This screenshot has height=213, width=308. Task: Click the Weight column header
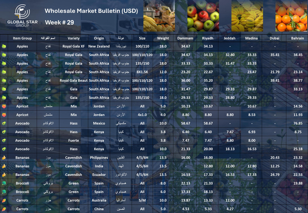163,38
